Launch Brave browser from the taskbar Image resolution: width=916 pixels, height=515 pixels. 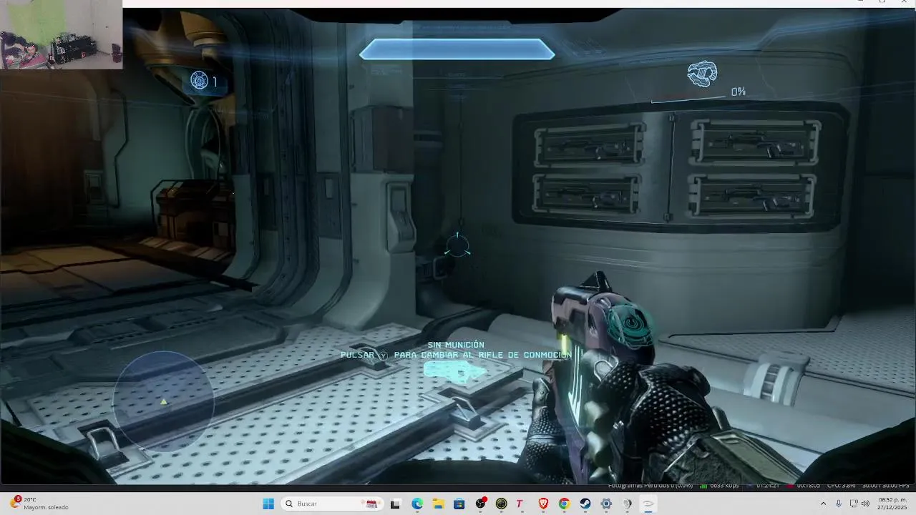pyautogui.click(x=543, y=504)
